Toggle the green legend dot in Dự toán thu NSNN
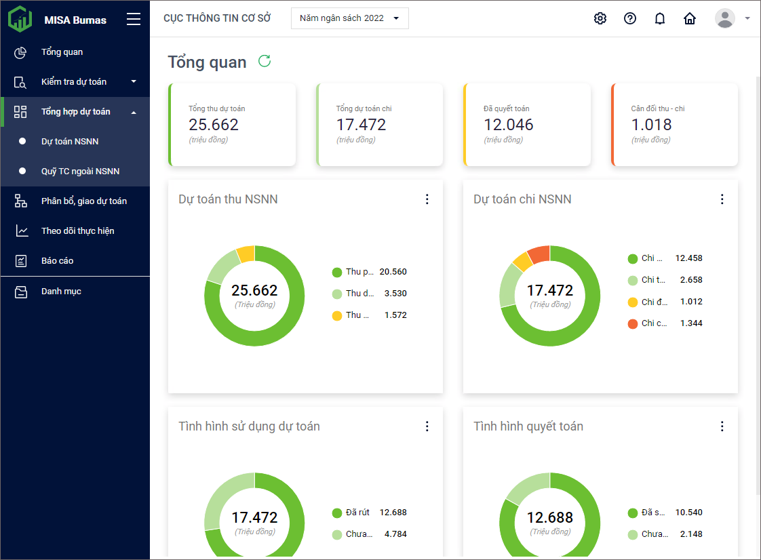Image resolution: width=761 pixels, height=560 pixels. pyautogui.click(x=337, y=272)
